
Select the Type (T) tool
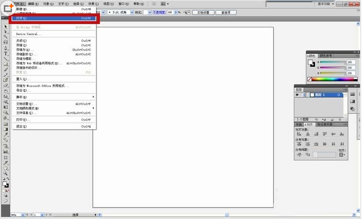(6, 53)
